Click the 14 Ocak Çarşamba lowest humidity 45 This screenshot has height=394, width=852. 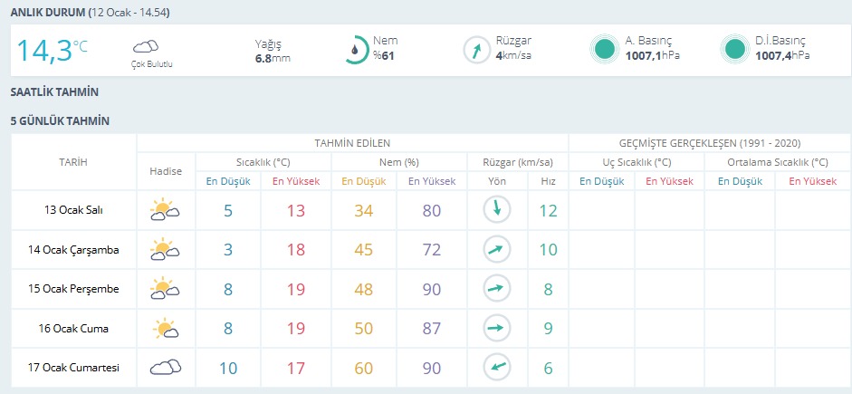click(x=363, y=250)
